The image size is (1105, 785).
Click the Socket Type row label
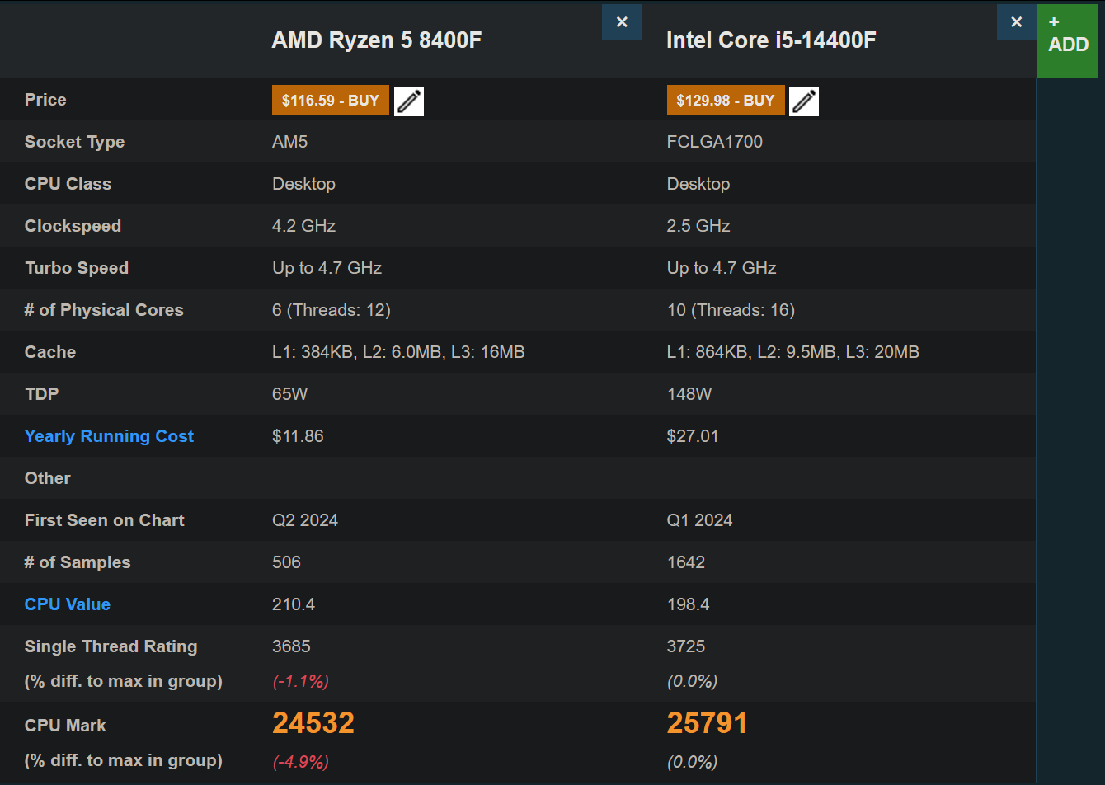tap(75, 142)
